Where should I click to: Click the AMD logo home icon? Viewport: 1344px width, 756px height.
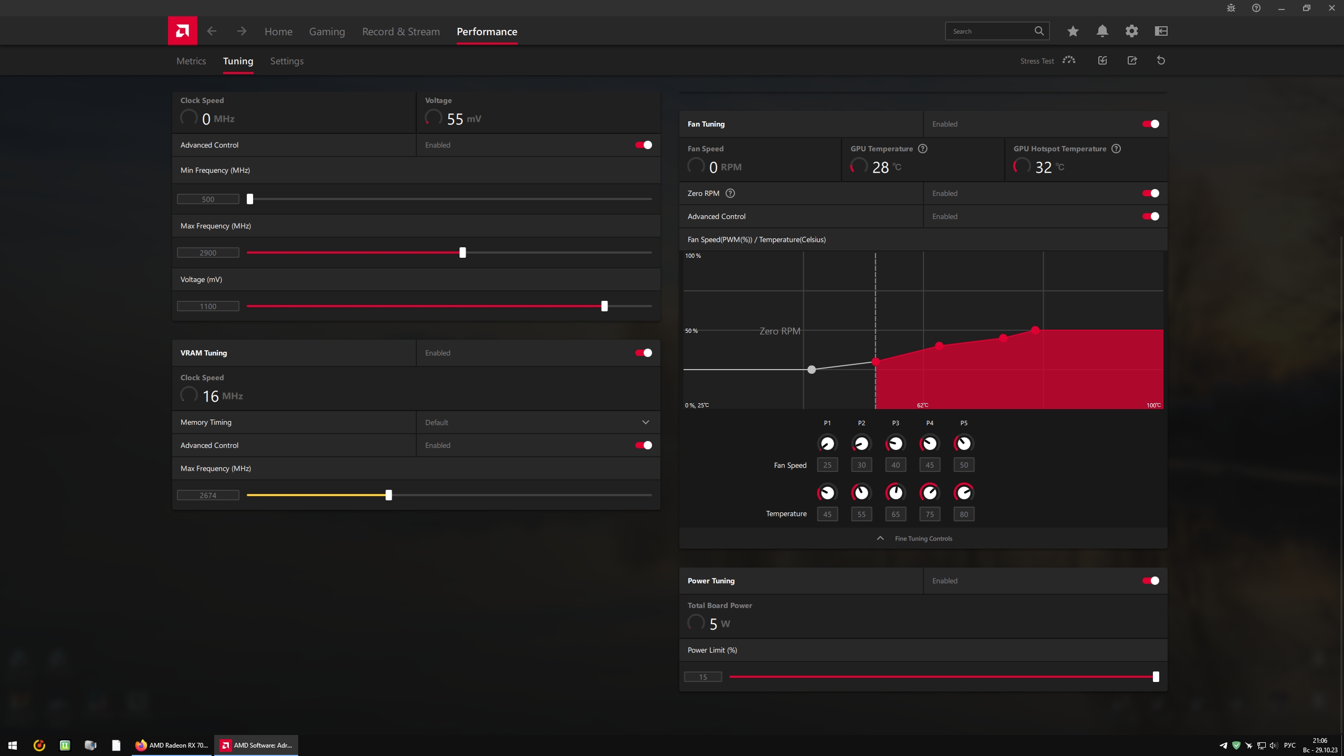point(182,31)
